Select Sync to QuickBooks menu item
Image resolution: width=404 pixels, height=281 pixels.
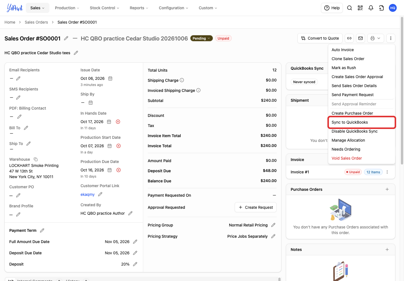pos(362,122)
